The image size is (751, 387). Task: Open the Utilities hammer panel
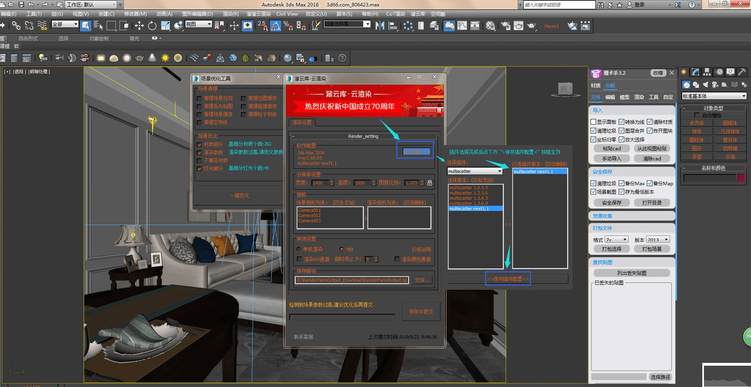742,72
